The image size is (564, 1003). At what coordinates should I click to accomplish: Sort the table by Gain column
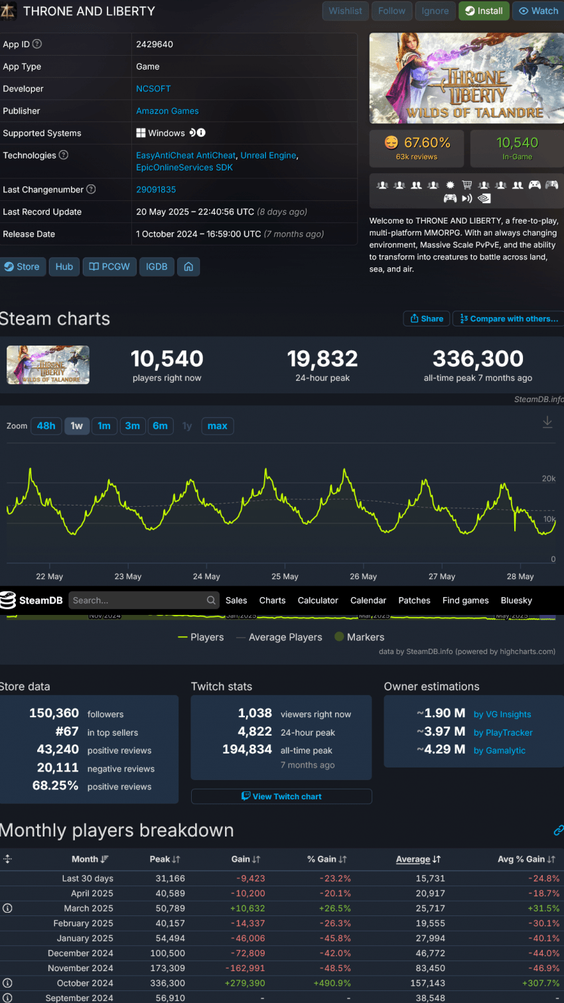point(246,859)
